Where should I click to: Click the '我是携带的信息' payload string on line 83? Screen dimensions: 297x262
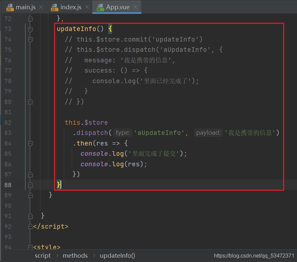click(x=250, y=133)
